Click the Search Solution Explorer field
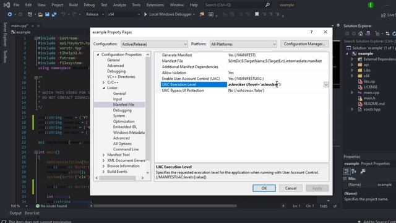This screenshot has height=223, width=396. (370, 42)
